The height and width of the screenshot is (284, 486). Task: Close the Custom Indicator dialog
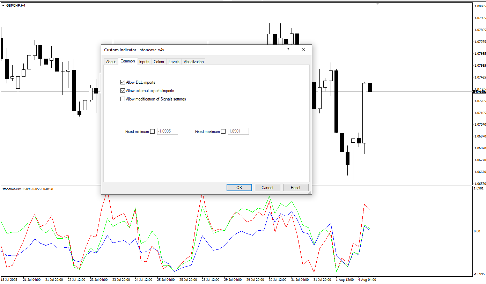pos(303,50)
